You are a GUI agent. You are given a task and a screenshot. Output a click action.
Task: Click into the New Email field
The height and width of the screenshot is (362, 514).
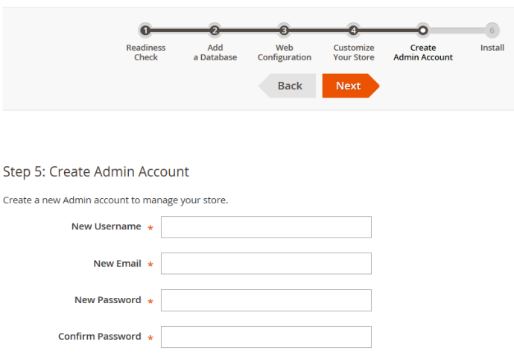[266, 264]
